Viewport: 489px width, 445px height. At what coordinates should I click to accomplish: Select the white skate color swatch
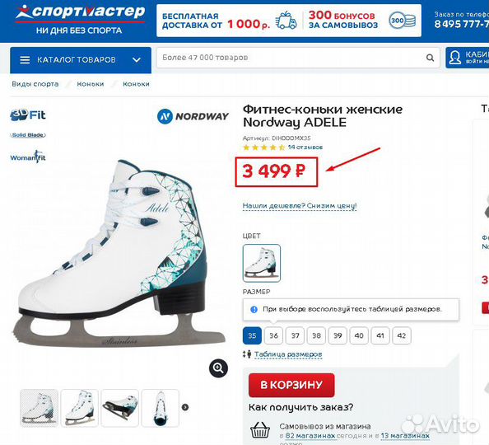[x=261, y=263]
